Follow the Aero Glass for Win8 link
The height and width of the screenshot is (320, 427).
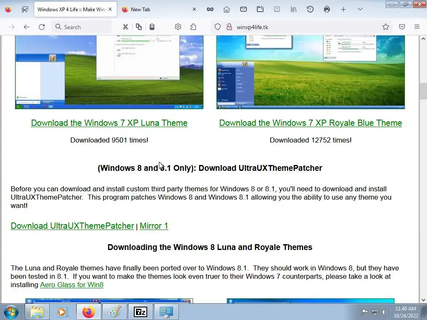pos(72,285)
